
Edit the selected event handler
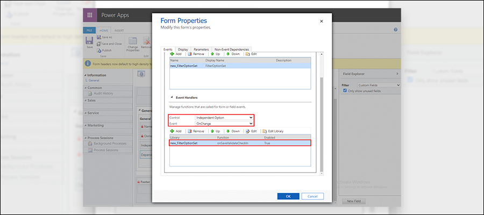[x=251, y=131]
